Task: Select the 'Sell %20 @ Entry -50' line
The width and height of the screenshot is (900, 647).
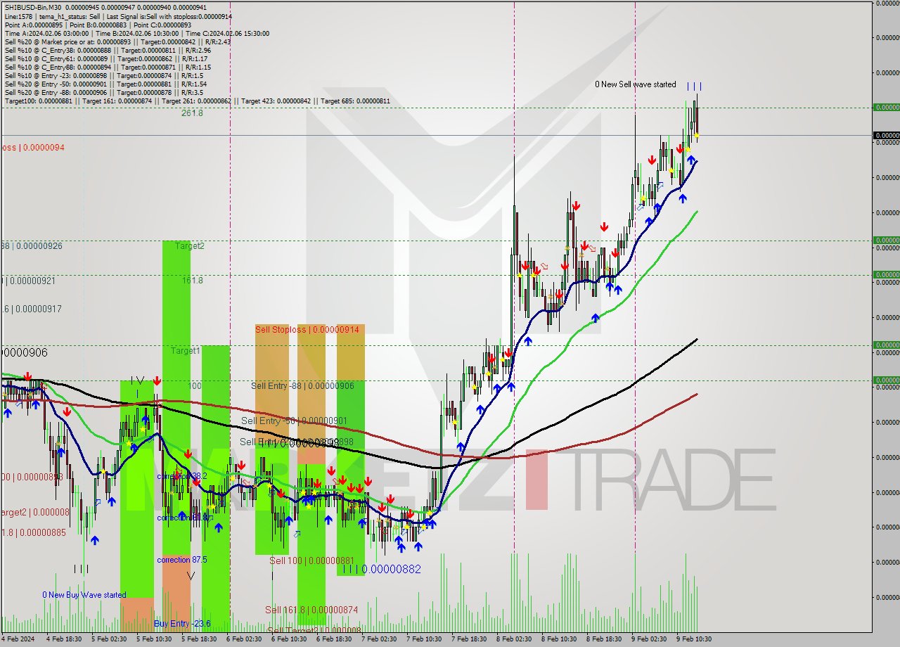Action: [105, 84]
